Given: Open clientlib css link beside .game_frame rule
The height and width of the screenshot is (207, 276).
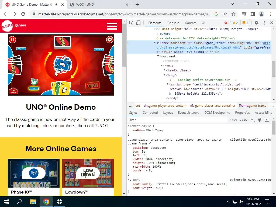Looking at the screenshot, I should click(250, 140).
